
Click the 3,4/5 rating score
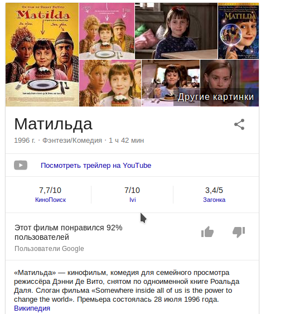click(x=214, y=190)
